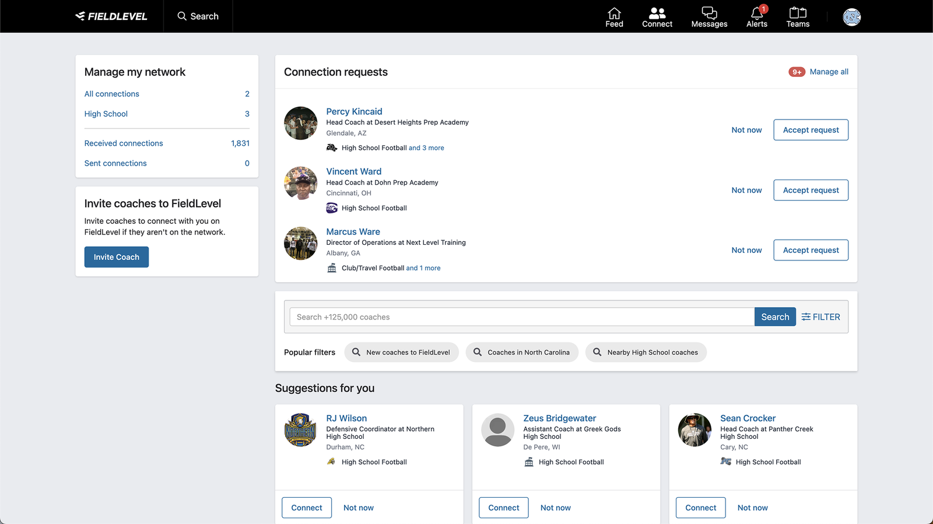Click Marcus Ware's club building icon
933x524 pixels.
332,268
